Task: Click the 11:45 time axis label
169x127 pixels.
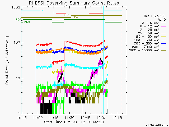Action: (x=86, y=118)
